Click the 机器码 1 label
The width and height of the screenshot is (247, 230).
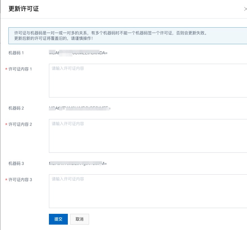pos(16,53)
